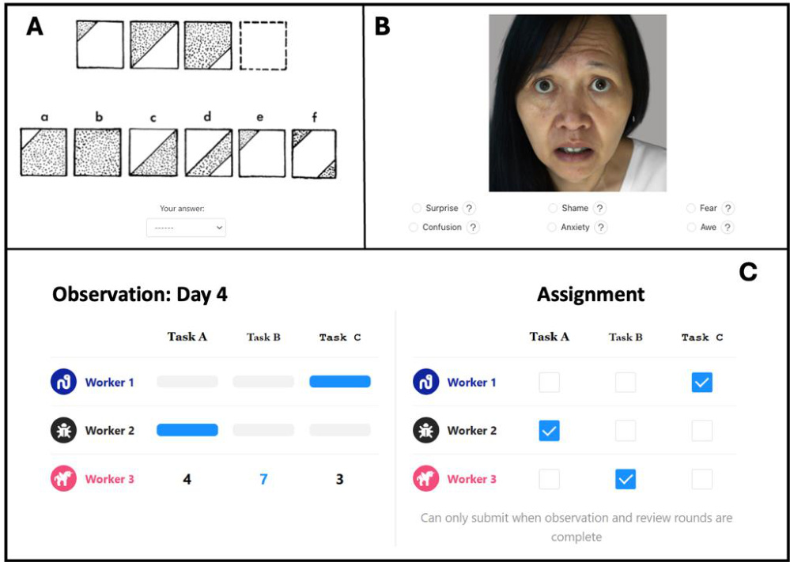Viewport: 790px width, 562px height.
Task: Click the help icon next to Confusion
Action: (x=473, y=228)
